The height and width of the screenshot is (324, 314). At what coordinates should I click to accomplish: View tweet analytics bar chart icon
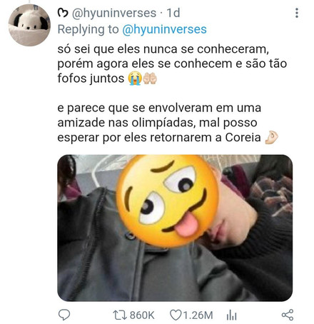pyautogui.click(x=231, y=315)
